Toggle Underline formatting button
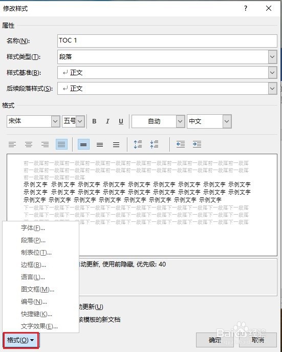Image resolution: width=282 pixels, height=352 pixels. (121, 121)
